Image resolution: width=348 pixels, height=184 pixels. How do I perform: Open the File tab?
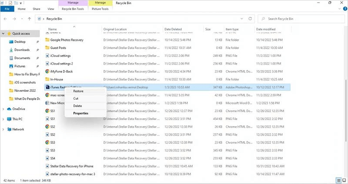pos(7,9)
